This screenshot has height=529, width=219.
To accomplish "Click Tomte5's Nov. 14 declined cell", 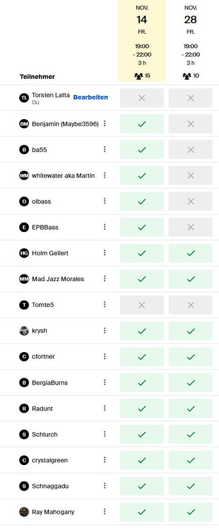I will pos(142,305).
